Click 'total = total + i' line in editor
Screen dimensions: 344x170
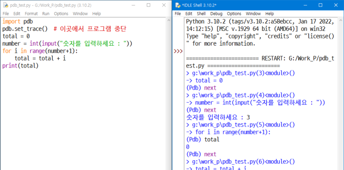[x=40, y=58]
